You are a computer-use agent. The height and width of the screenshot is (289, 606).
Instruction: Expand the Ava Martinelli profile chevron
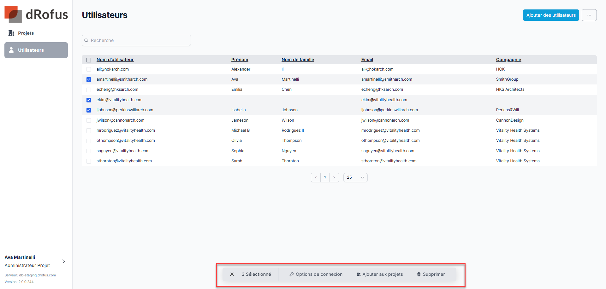[x=64, y=261]
